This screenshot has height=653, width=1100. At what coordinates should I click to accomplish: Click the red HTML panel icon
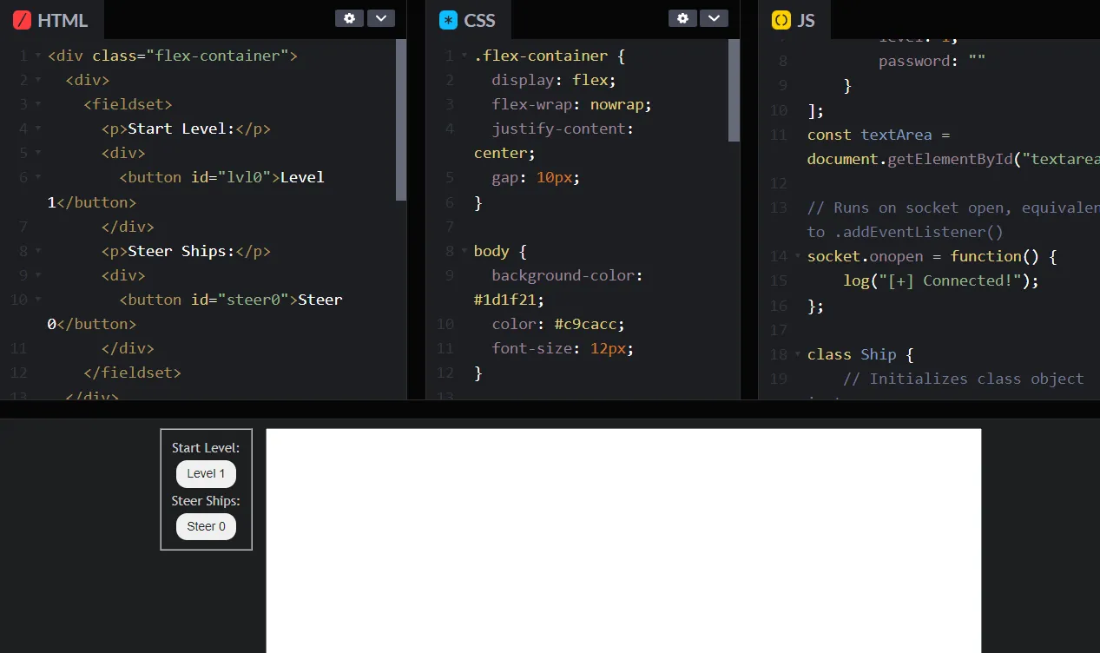tap(22, 19)
